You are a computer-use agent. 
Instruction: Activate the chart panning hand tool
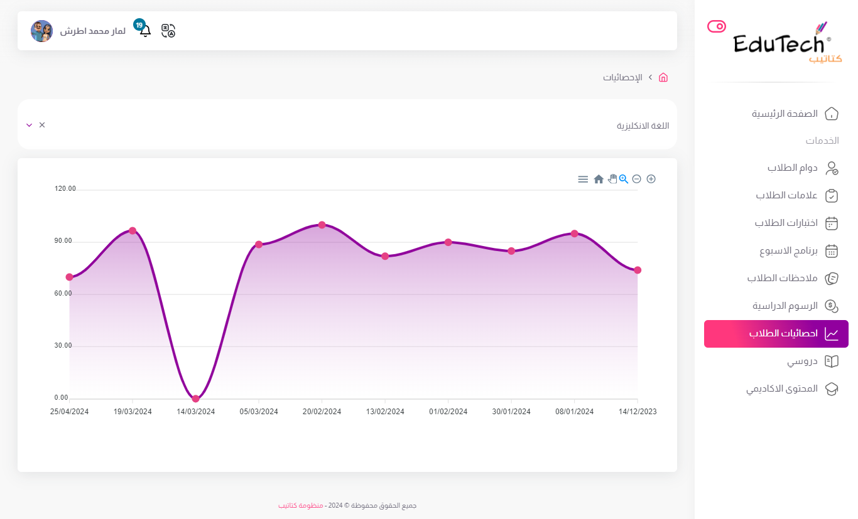point(612,179)
